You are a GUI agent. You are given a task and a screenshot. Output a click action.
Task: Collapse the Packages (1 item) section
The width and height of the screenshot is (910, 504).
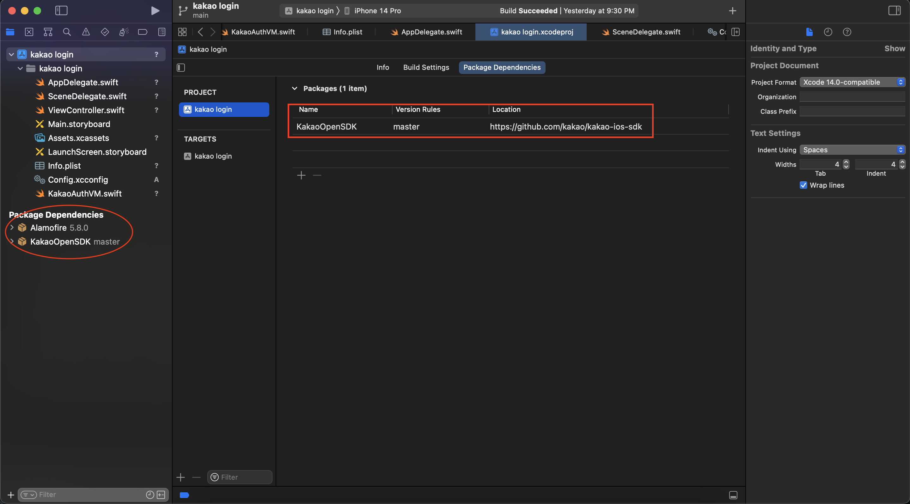(294, 89)
